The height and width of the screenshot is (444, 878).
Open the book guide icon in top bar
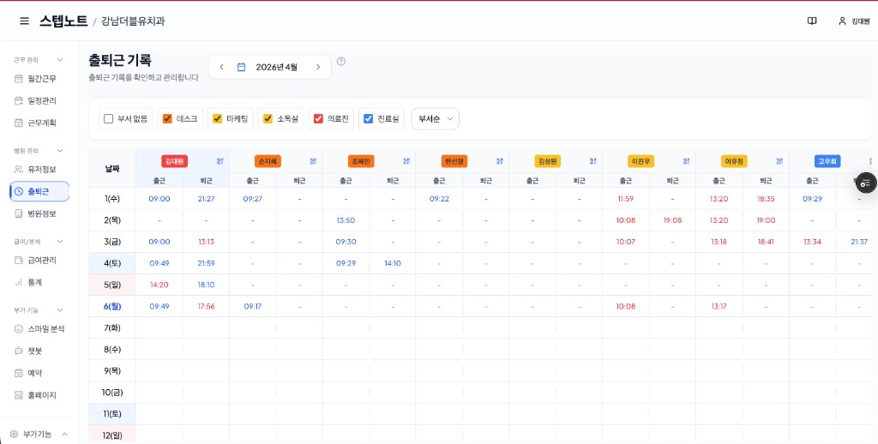click(811, 21)
